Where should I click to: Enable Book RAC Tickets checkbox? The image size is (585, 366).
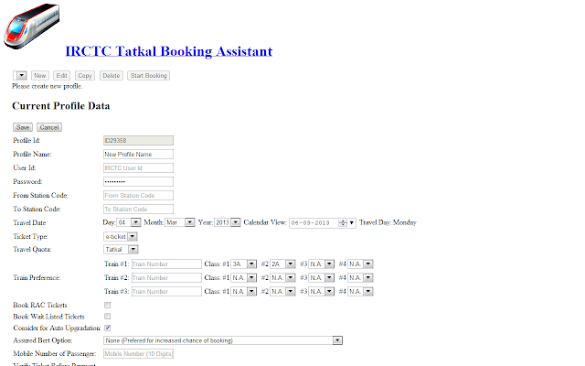coord(108,305)
